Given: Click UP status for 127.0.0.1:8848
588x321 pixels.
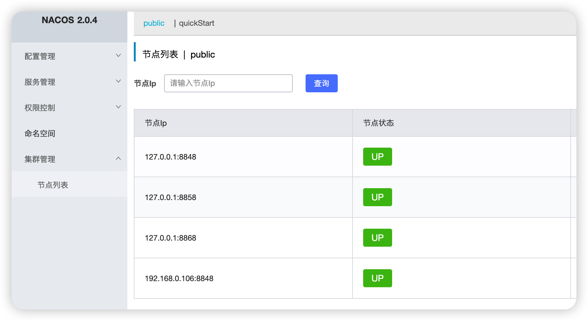Looking at the screenshot, I should (x=377, y=157).
